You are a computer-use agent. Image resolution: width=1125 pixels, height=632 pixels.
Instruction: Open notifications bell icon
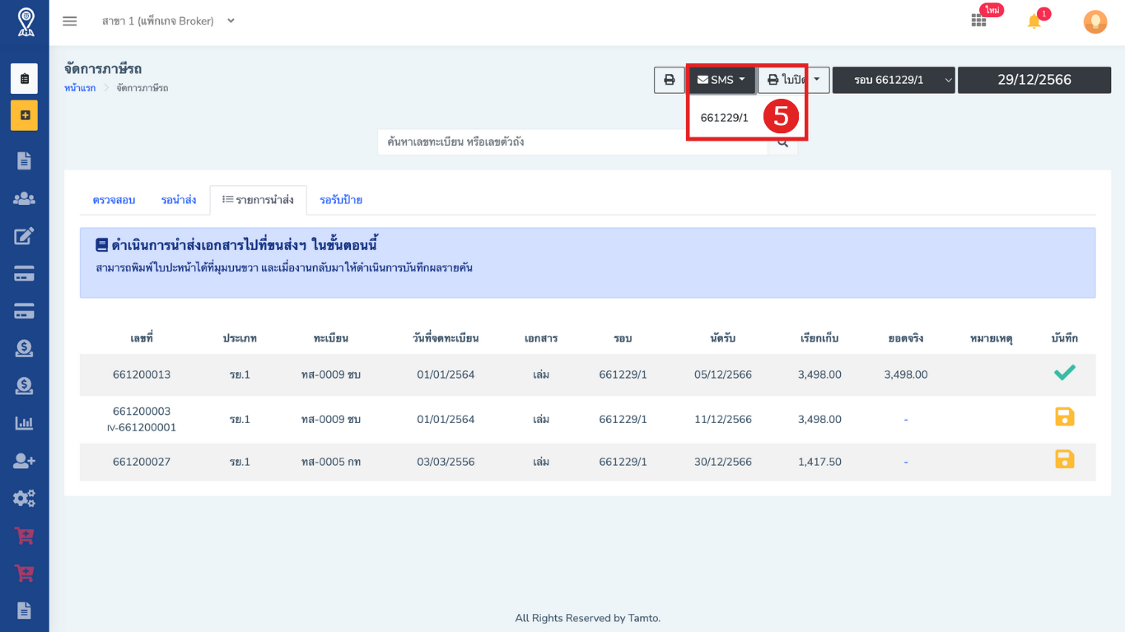click(1034, 21)
